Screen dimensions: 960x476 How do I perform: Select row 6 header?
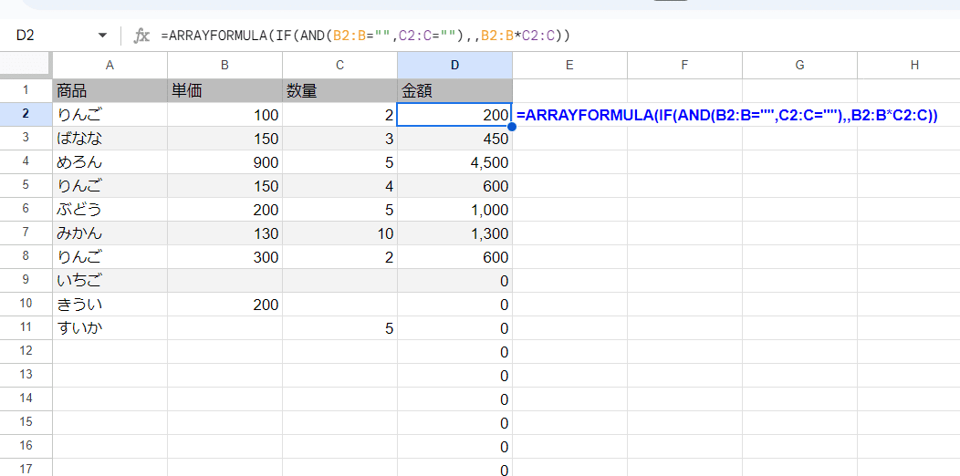26,209
